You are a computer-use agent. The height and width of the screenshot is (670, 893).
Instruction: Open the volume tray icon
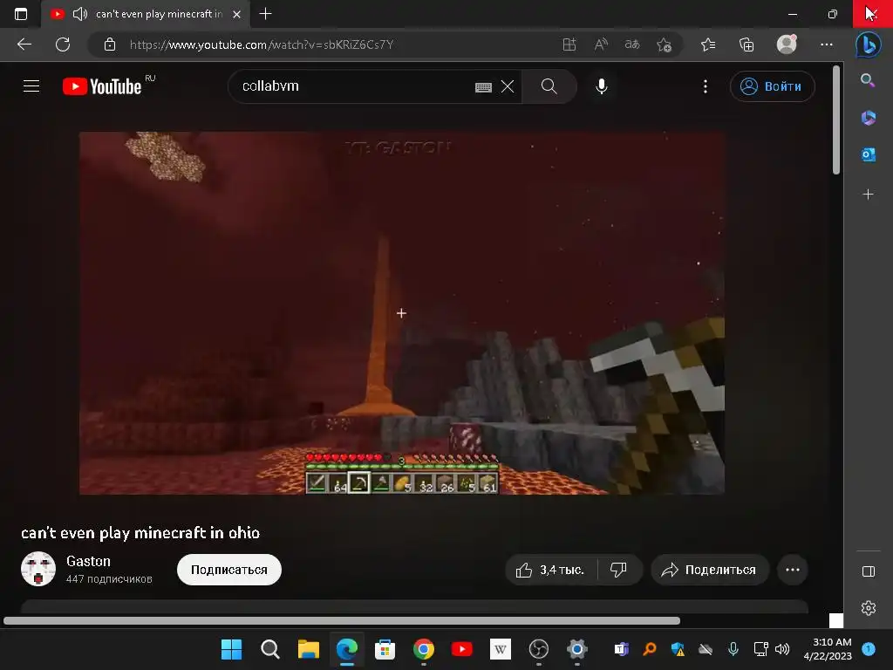782,649
